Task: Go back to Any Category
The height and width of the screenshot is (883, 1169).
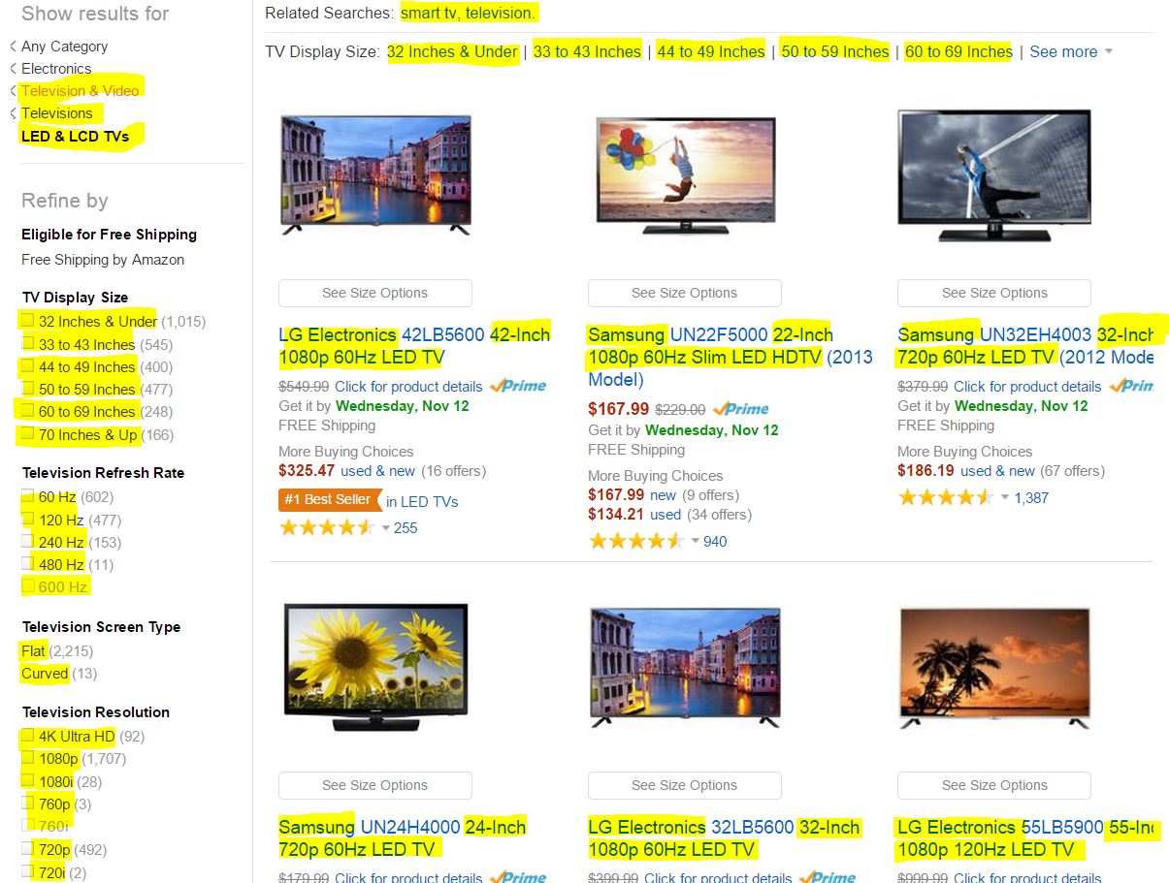Action: point(64,47)
